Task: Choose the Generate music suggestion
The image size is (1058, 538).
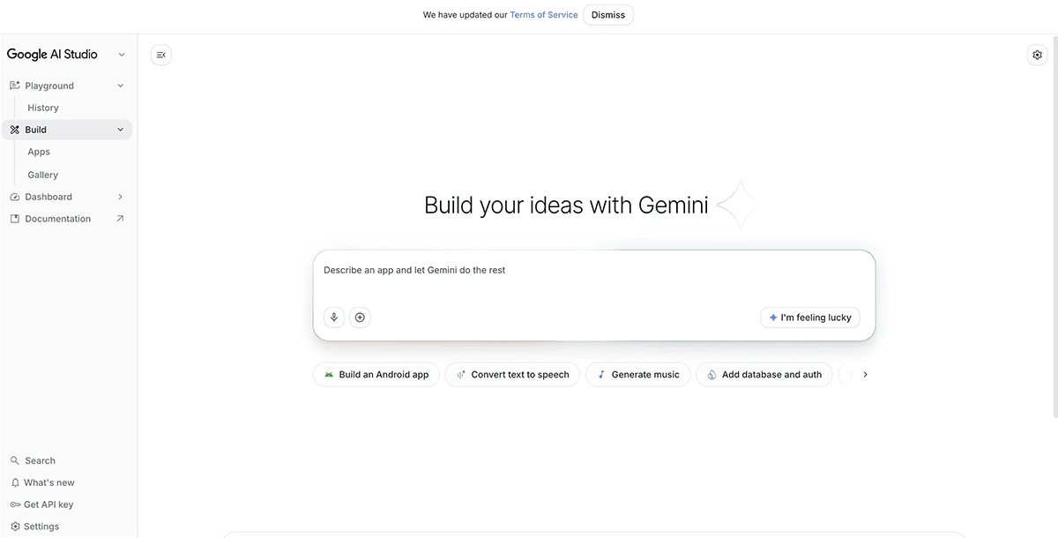Action: pos(638,375)
